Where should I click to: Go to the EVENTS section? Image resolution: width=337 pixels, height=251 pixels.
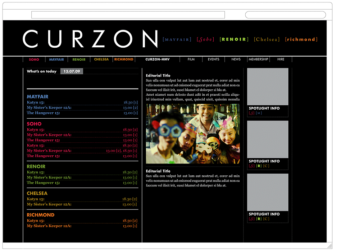(213, 60)
